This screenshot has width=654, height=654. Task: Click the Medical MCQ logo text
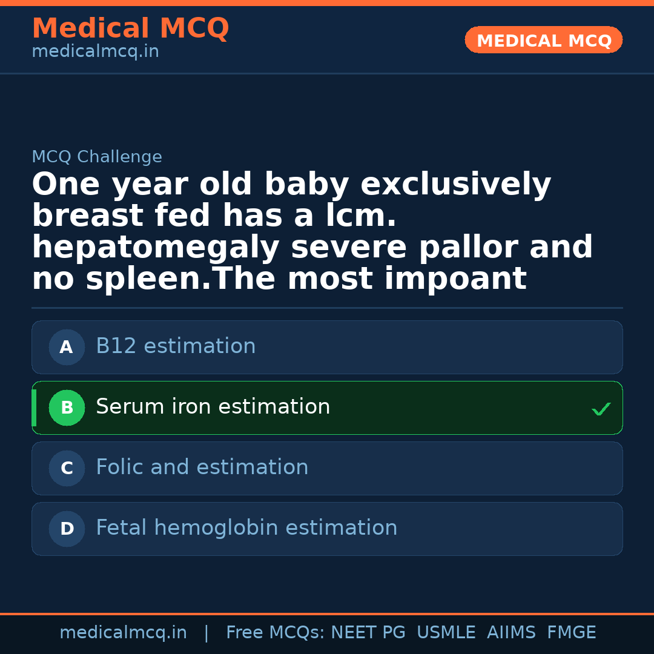tap(130, 28)
